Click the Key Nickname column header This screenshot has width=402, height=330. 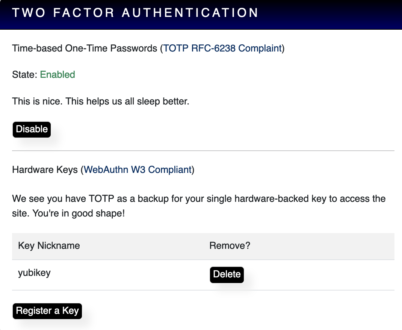pos(49,246)
